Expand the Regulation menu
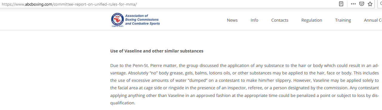This screenshot has height=110, width=382. tap(312, 20)
